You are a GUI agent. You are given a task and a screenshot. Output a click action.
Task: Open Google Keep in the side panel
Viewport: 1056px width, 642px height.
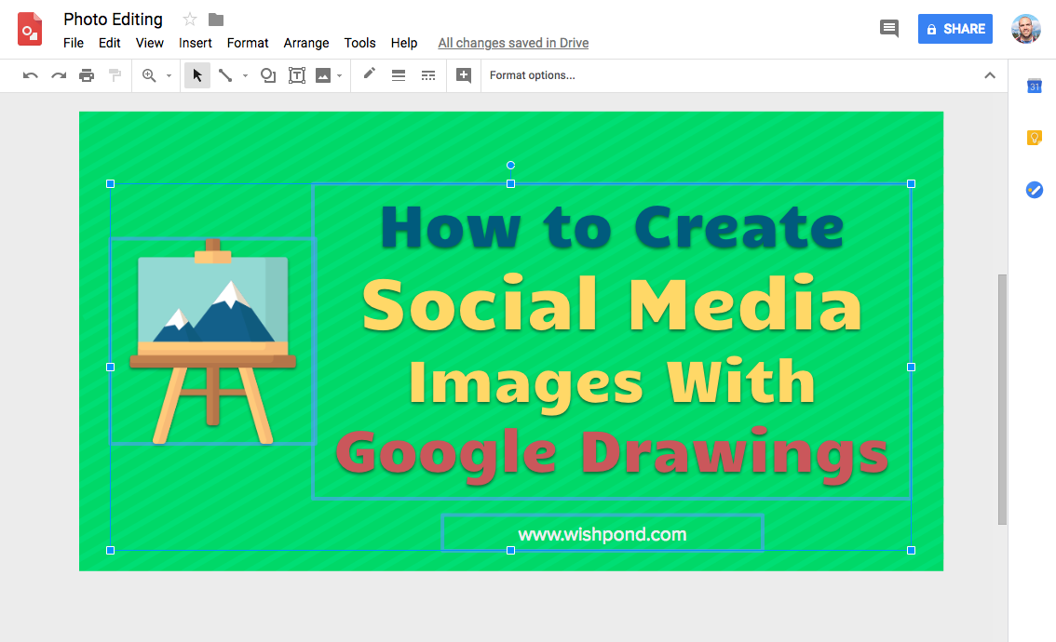[x=1035, y=138]
